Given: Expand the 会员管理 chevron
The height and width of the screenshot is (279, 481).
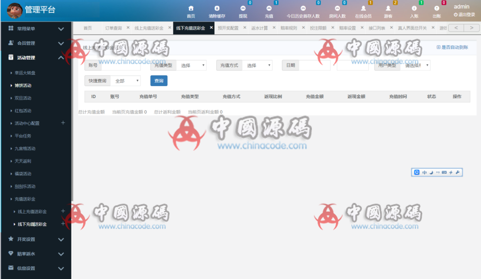Looking at the screenshot, I should [61, 43].
